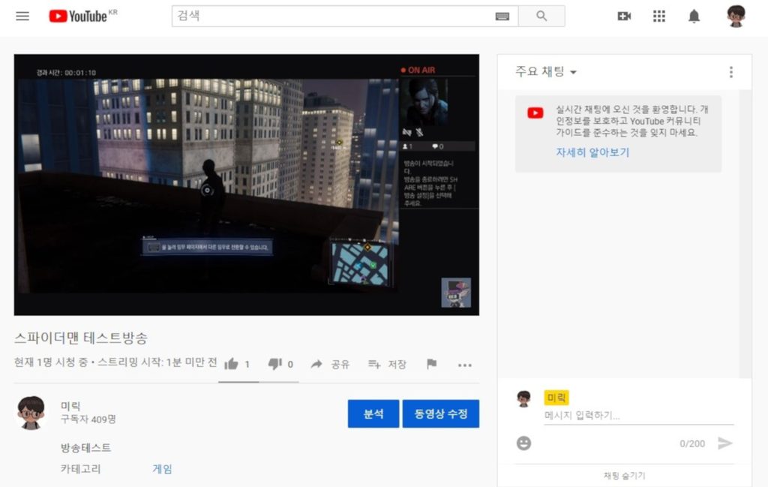Open the emoji picker in chat

523,443
